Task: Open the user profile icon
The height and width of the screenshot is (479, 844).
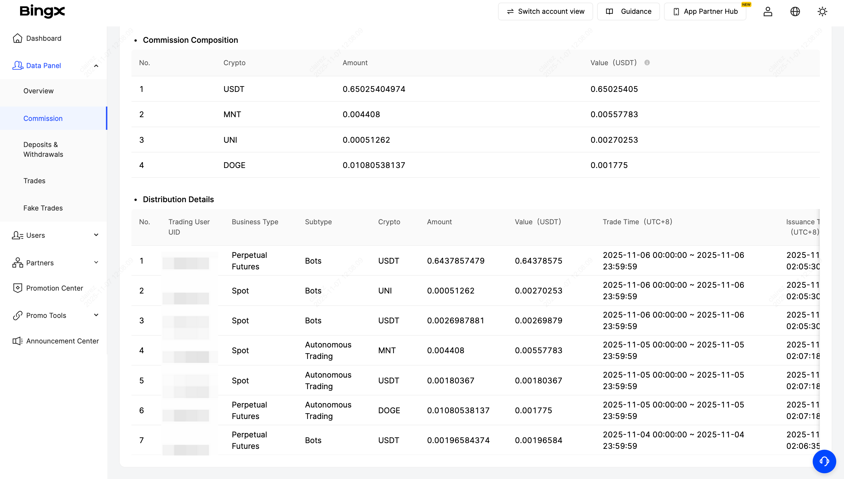Action: pos(768,11)
